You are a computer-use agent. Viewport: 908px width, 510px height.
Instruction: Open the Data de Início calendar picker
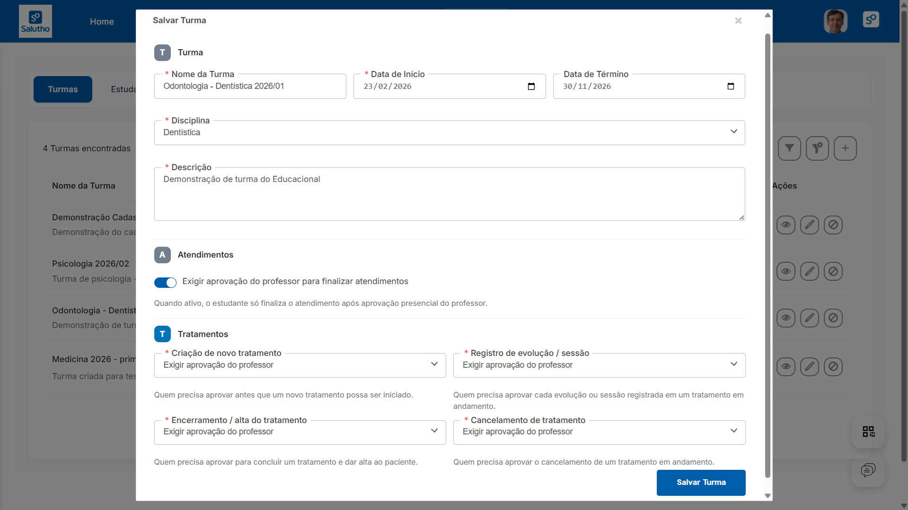point(531,86)
